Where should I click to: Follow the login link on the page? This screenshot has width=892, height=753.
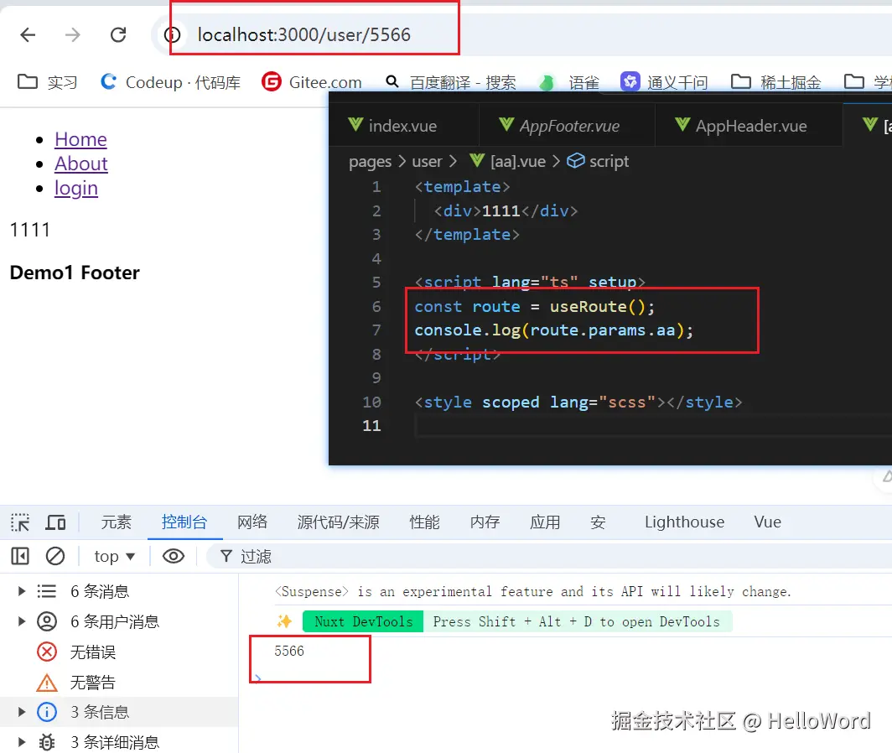76,189
